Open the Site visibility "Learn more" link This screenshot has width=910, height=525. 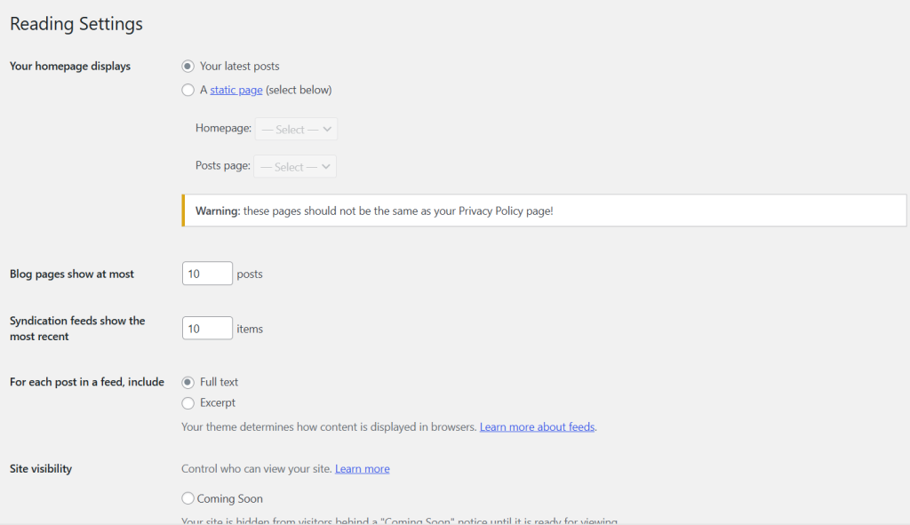tap(363, 469)
